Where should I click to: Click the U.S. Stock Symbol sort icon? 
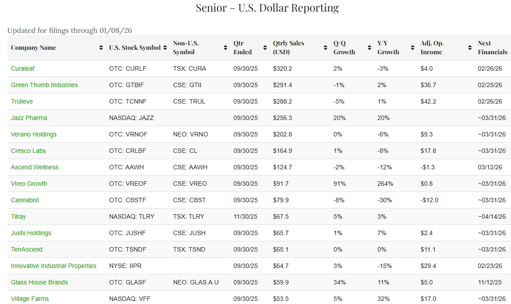(165, 48)
